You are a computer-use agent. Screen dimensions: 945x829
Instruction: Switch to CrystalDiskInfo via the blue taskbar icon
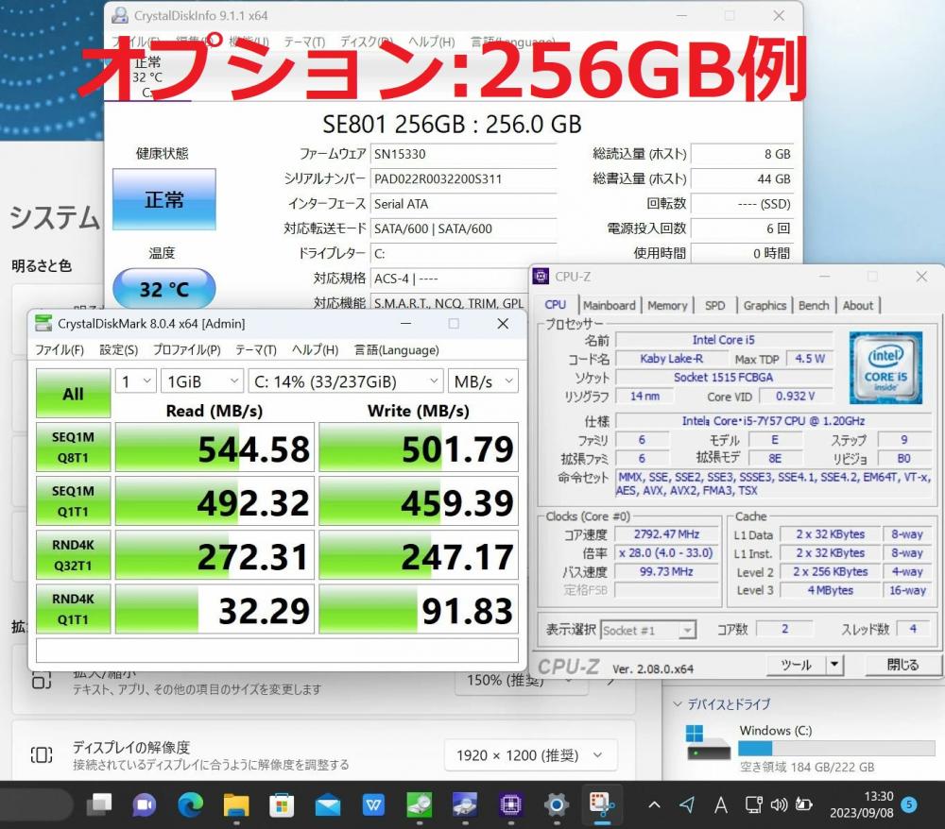(465, 804)
